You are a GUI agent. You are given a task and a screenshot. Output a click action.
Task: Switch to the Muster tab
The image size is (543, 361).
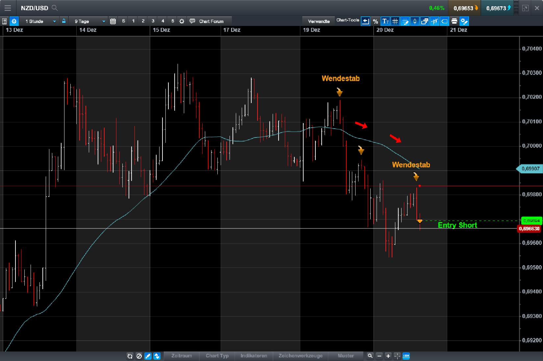pos(346,356)
